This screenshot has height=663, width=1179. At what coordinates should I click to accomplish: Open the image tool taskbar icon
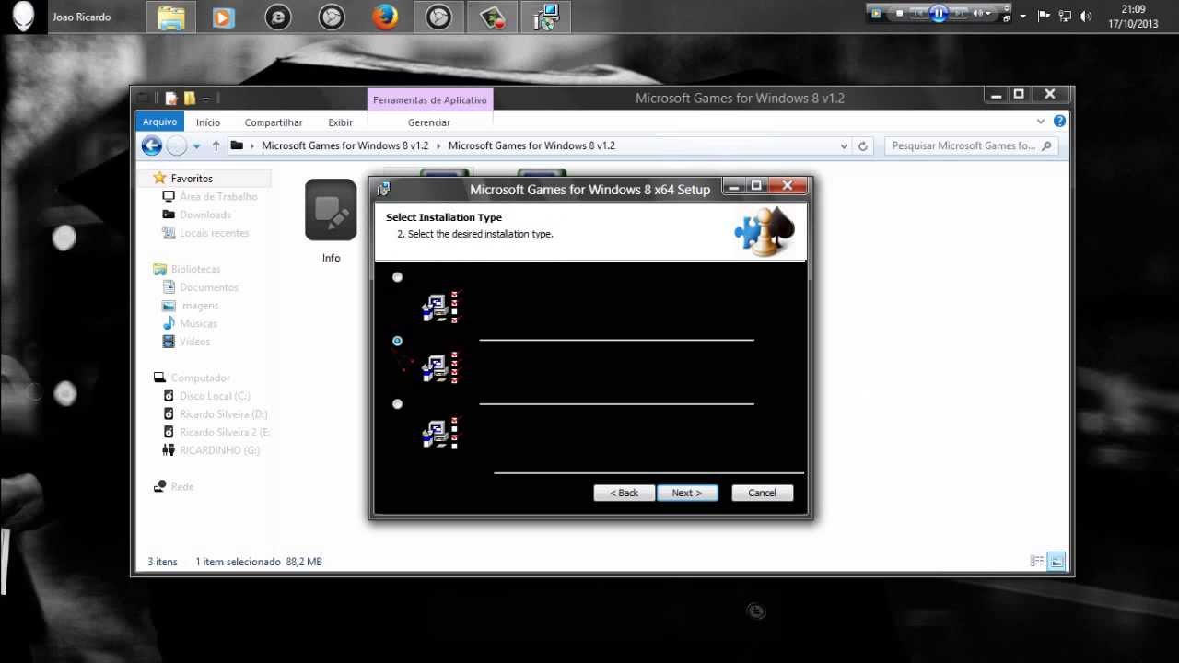[x=492, y=17]
